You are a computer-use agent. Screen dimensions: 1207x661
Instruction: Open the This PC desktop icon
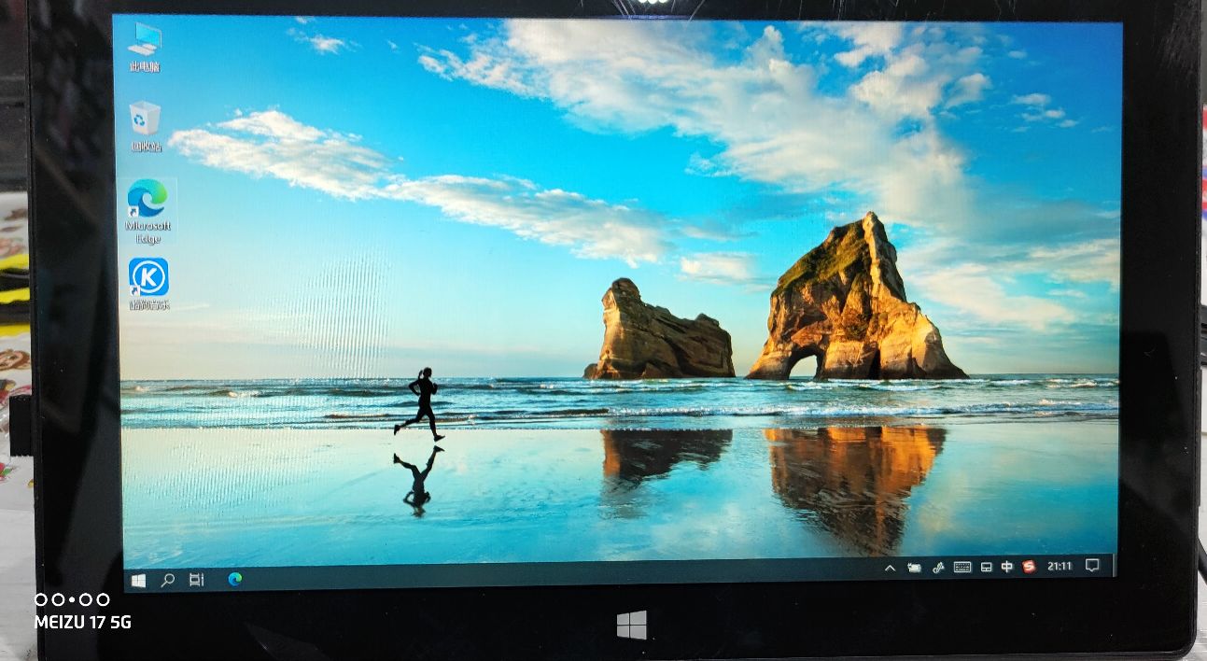tap(145, 47)
